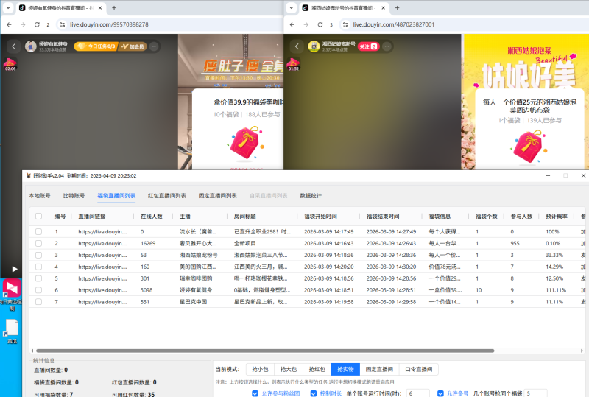Click back arrow in right browser window
Viewport: 589px width, 397px height.
click(292, 24)
